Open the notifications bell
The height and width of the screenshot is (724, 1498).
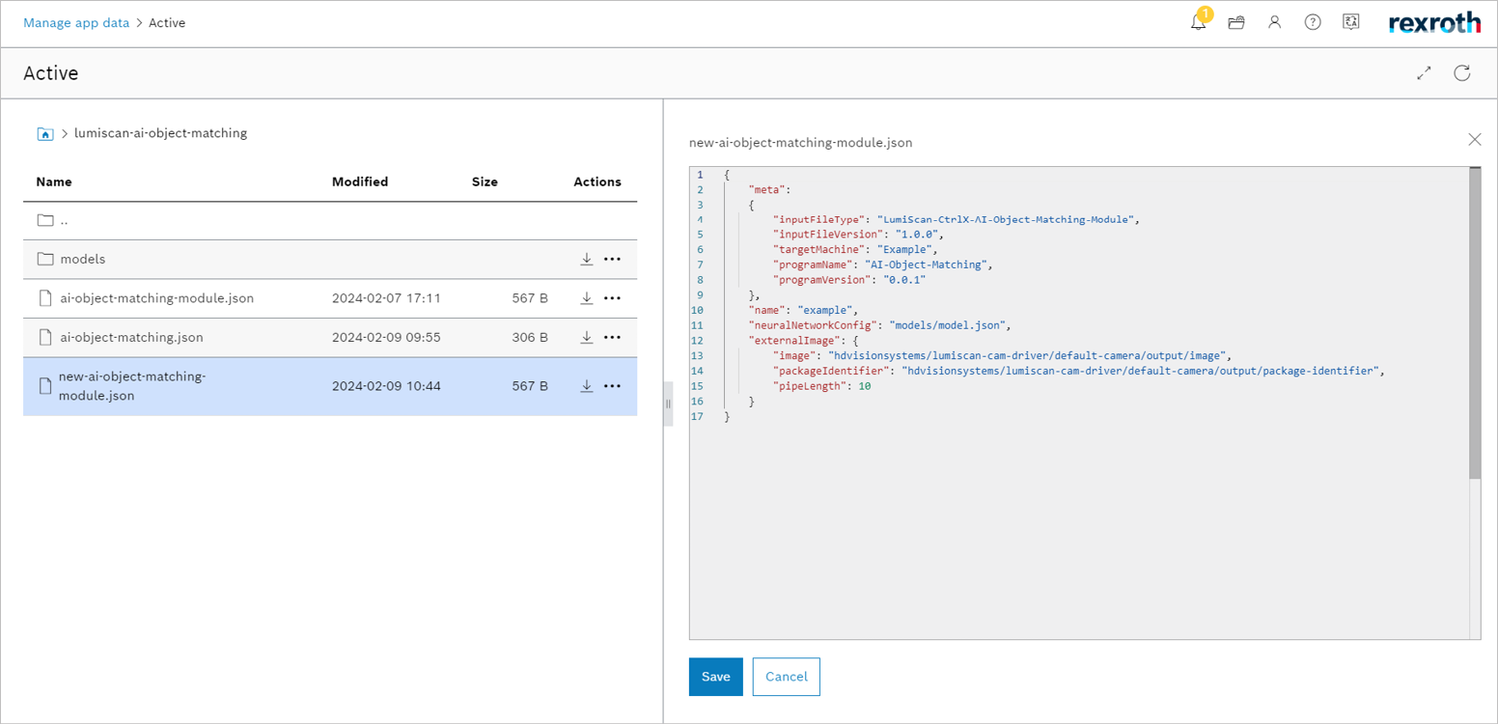pyautogui.click(x=1198, y=22)
